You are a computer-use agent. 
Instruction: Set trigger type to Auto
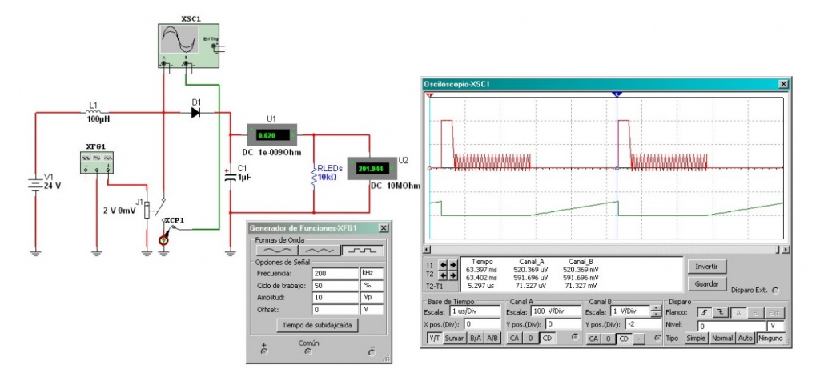[745, 339]
